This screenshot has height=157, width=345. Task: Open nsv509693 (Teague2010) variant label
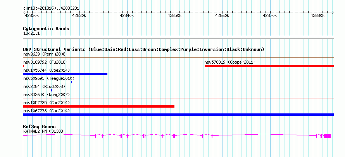pos(49,78)
